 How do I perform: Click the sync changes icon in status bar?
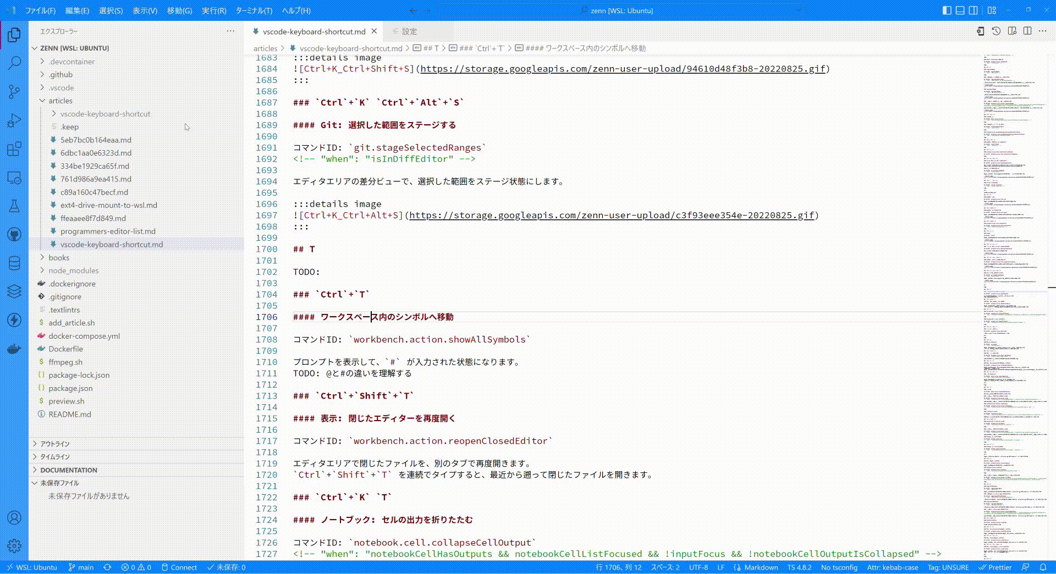pos(107,567)
